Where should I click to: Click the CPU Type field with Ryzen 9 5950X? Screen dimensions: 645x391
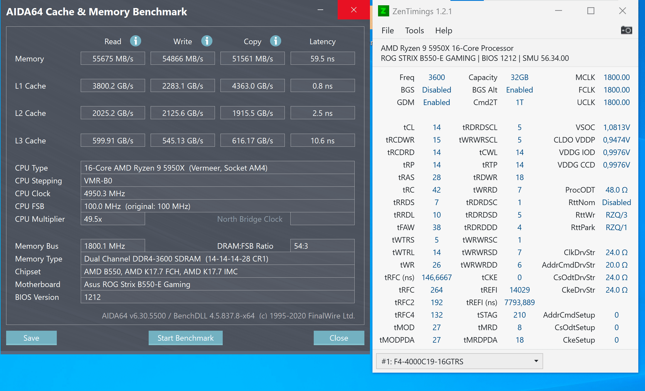pyautogui.click(x=217, y=168)
